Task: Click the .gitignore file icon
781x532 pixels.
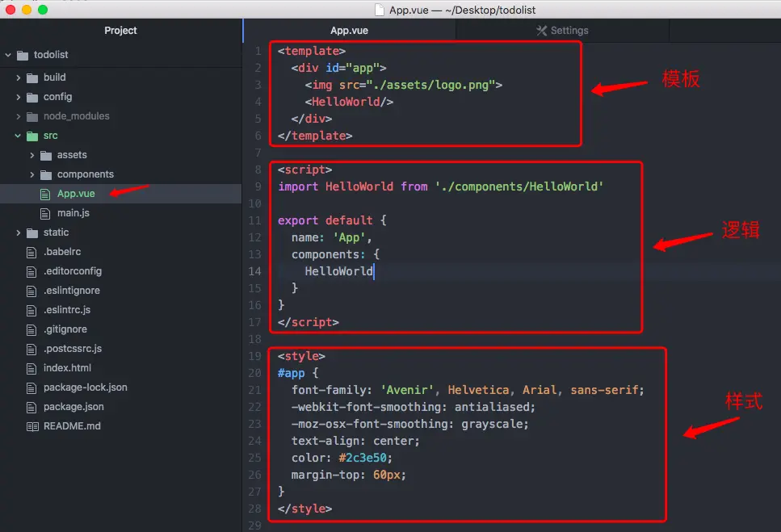Action: (x=31, y=330)
